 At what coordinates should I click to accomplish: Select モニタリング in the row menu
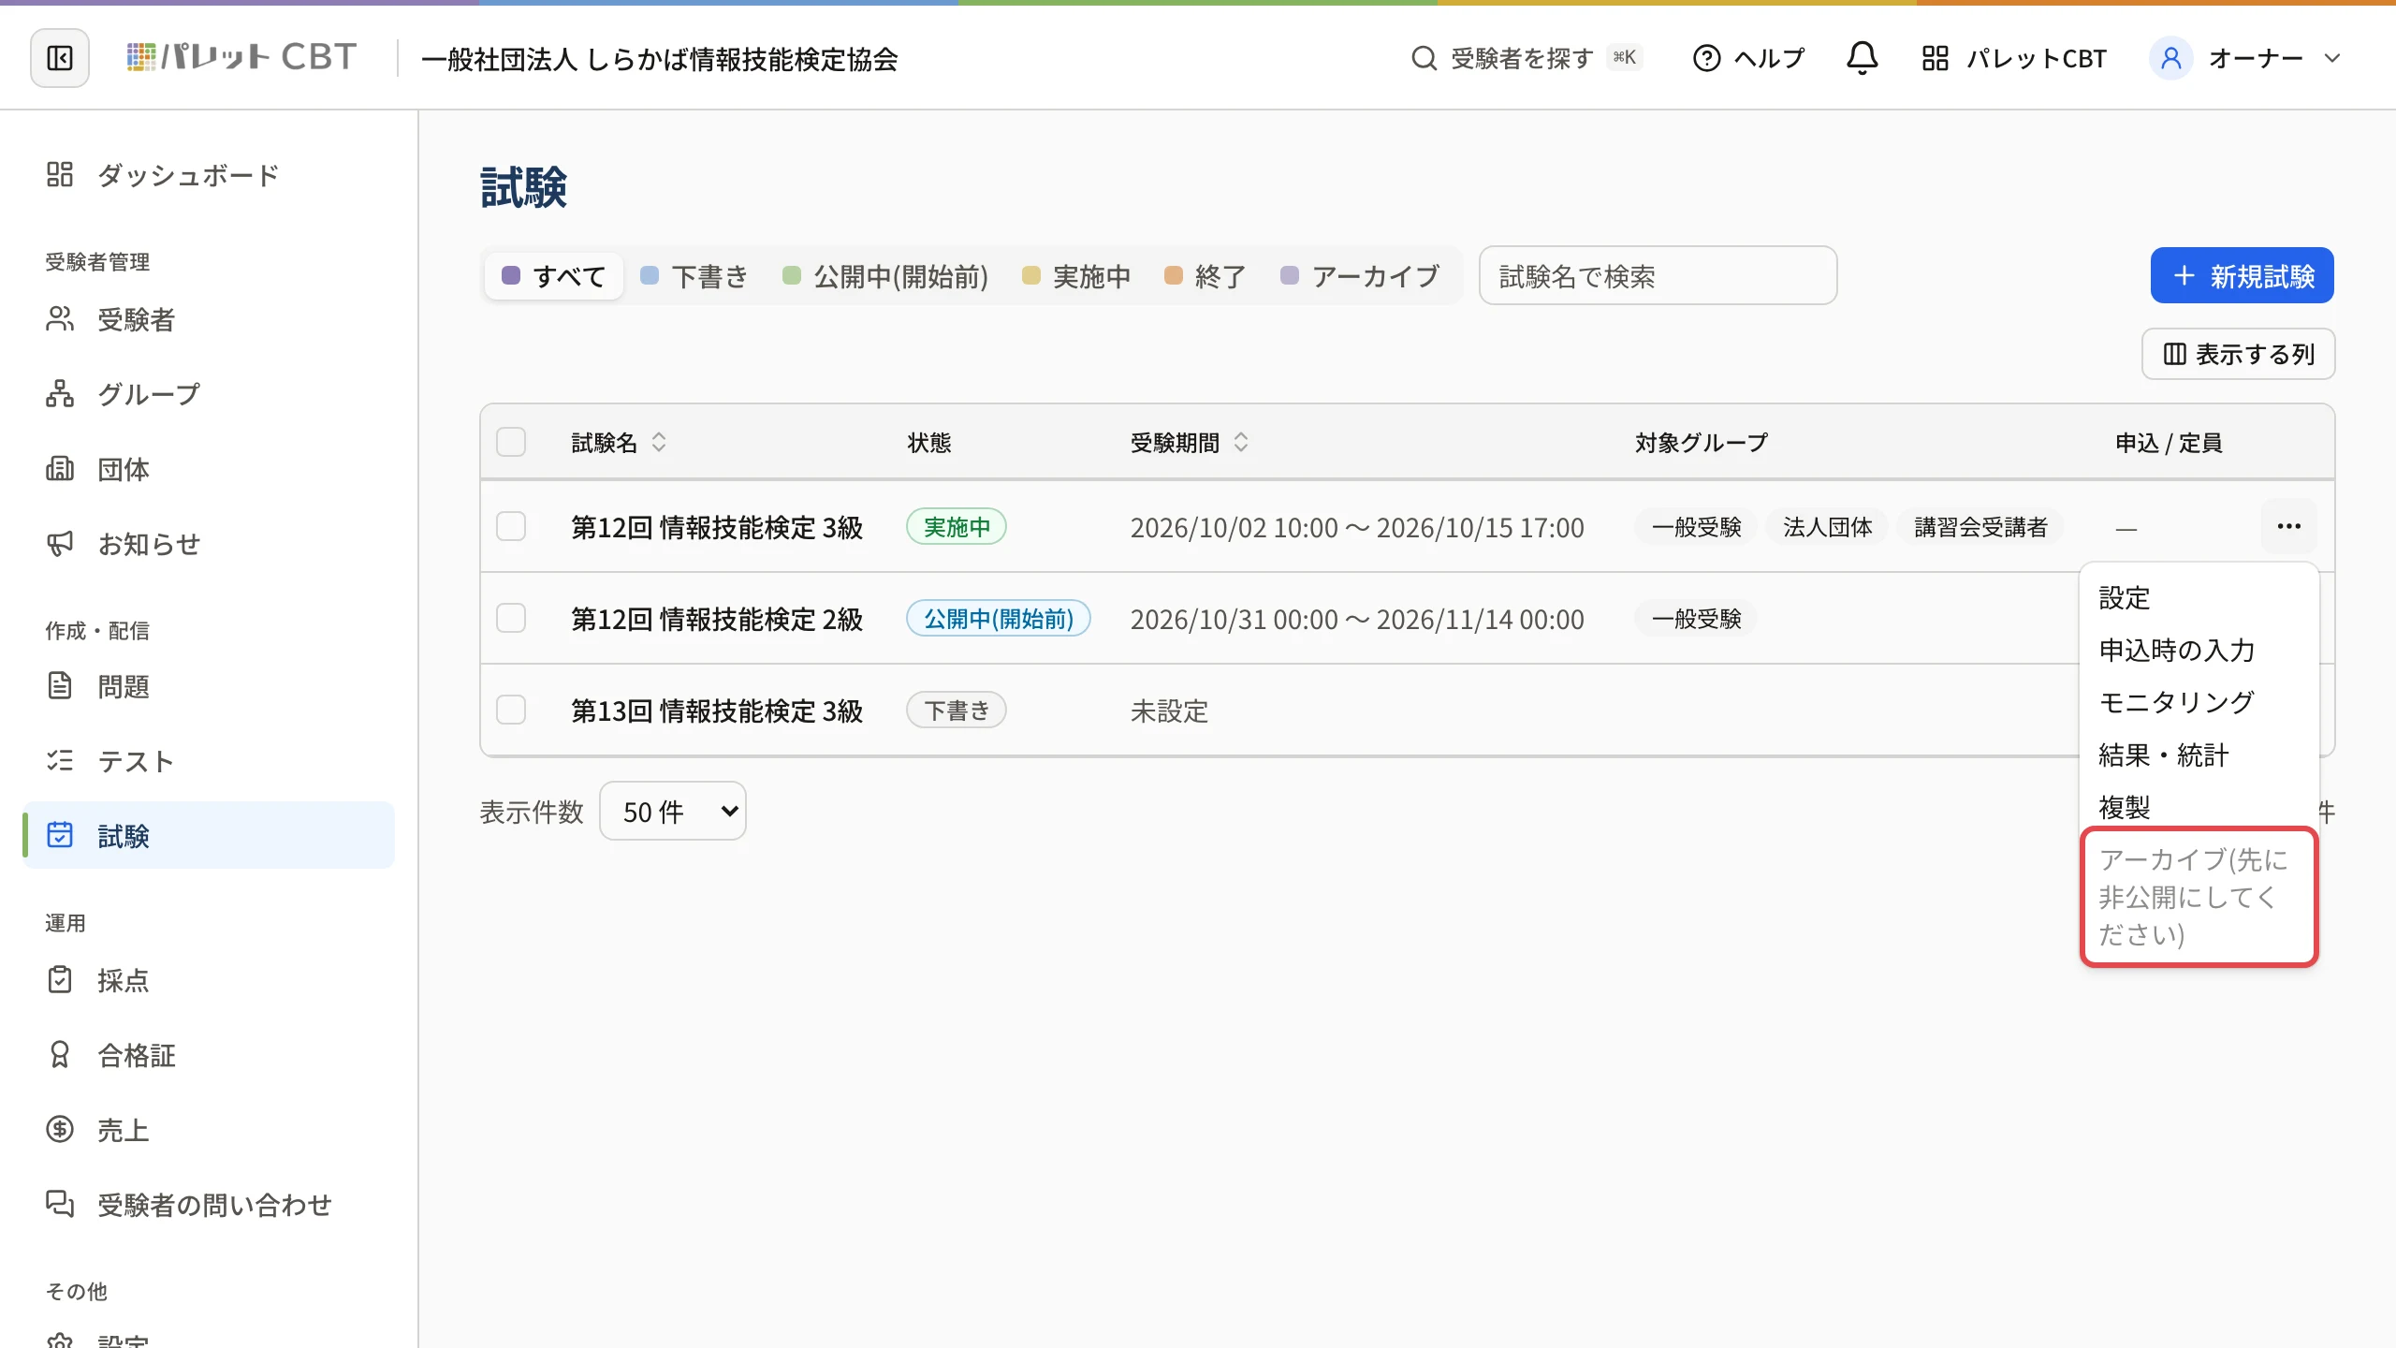click(2199, 702)
